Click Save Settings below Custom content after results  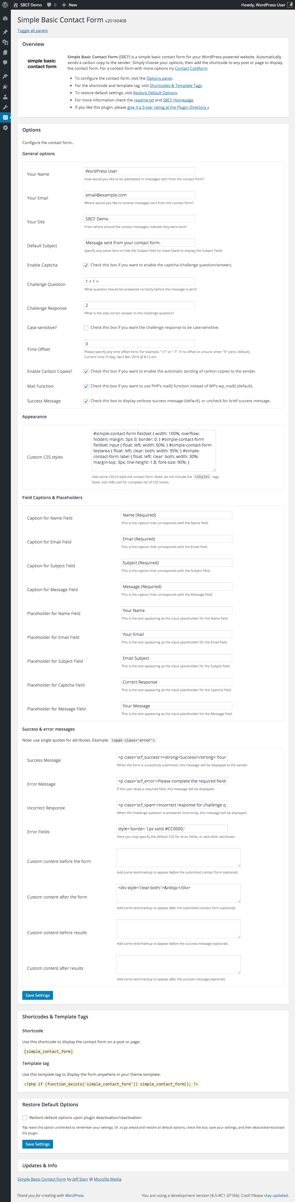38,995
